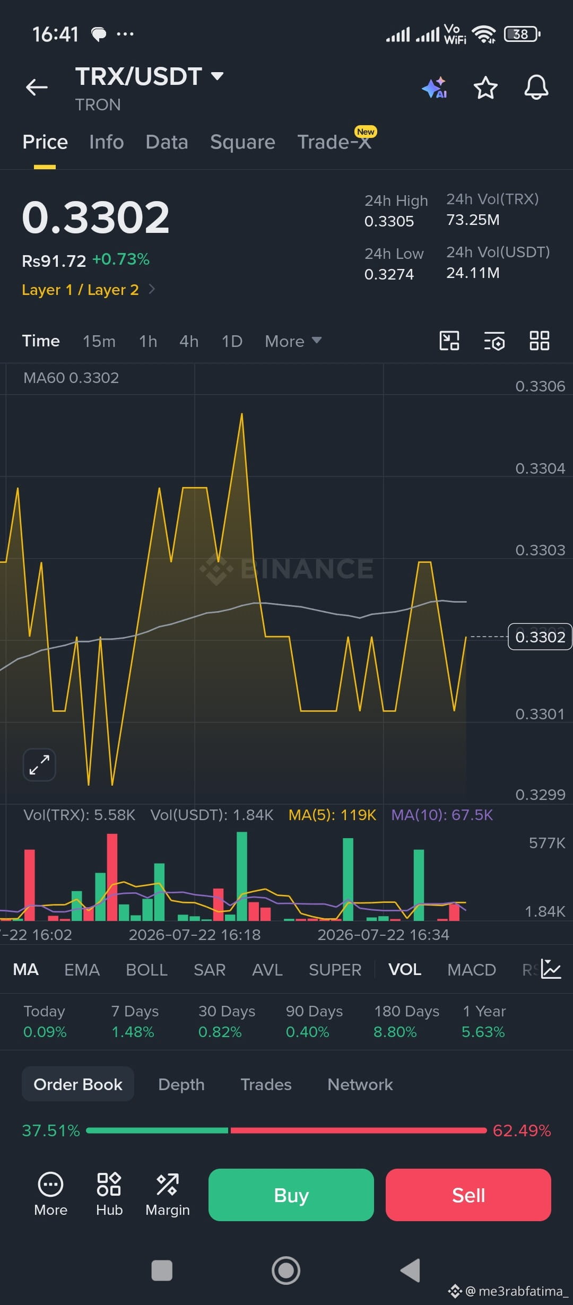The height and width of the screenshot is (1305, 573).
Task: Tap the MA(5): 119K volume label
Action: pyautogui.click(x=332, y=815)
